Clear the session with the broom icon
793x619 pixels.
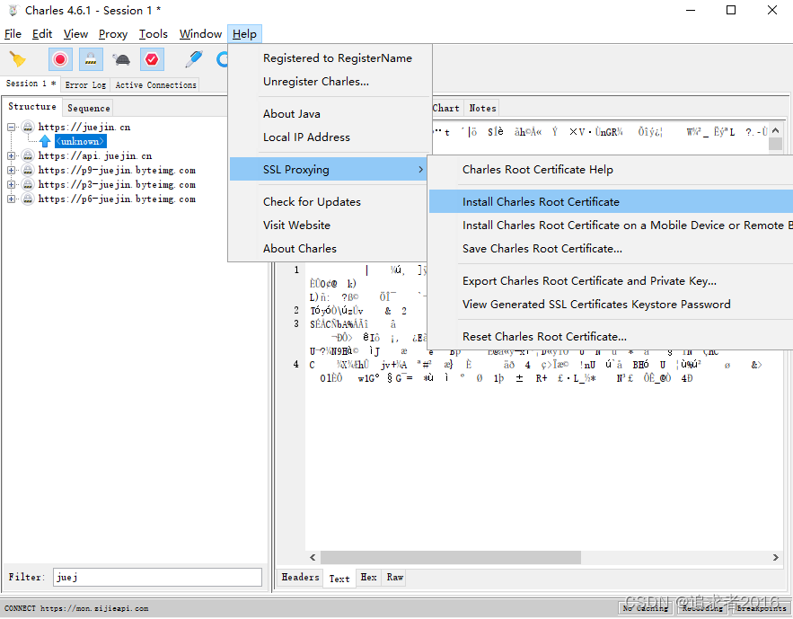[18, 59]
